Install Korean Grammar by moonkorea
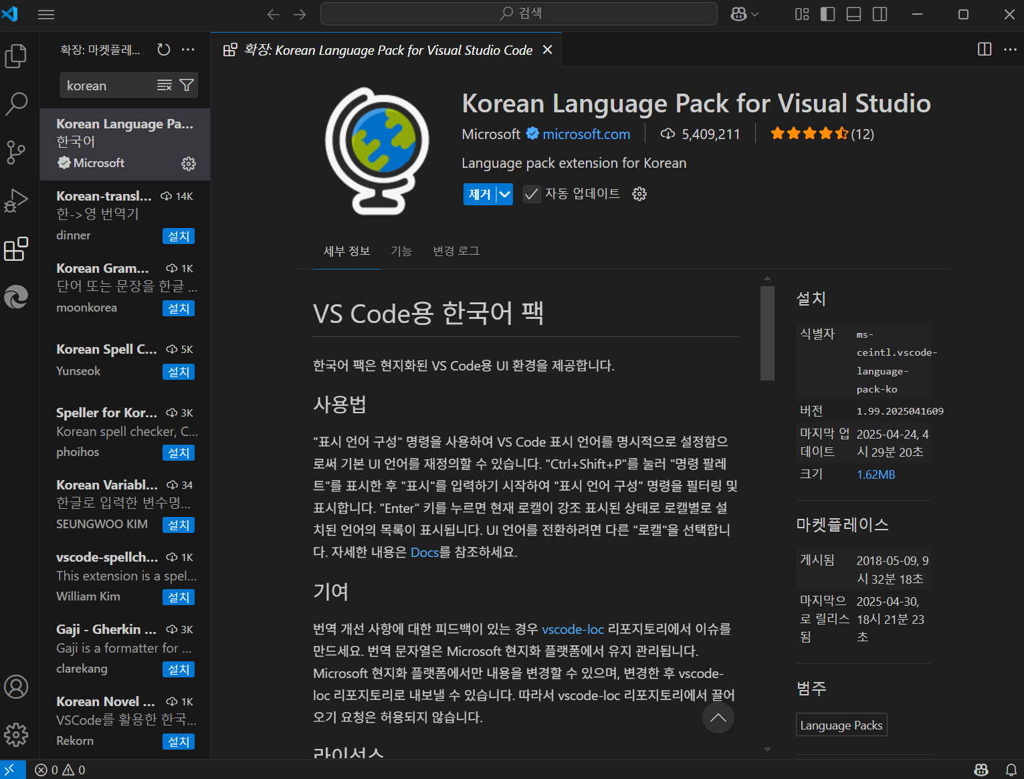 click(179, 308)
